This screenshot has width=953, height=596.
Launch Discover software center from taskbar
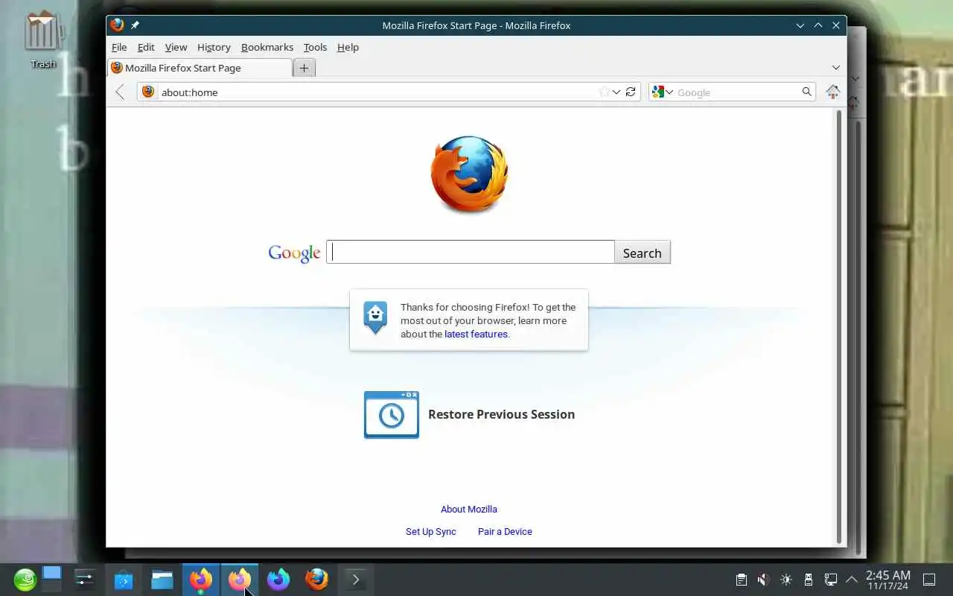pyautogui.click(x=124, y=579)
